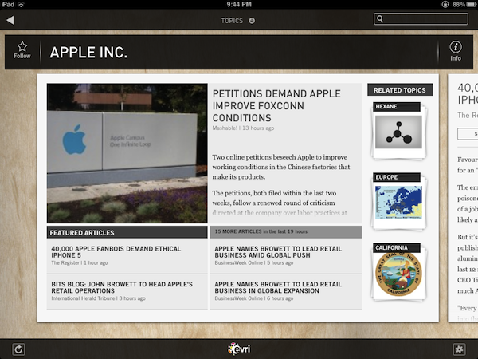The height and width of the screenshot is (359, 478).
Task: Tap the battery 88% indicator
Action: click(464, 4)
